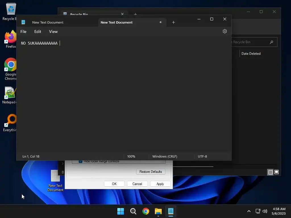Click Ln 1, Col 18 status entry
Screen dimensions: 291x218
31,156
